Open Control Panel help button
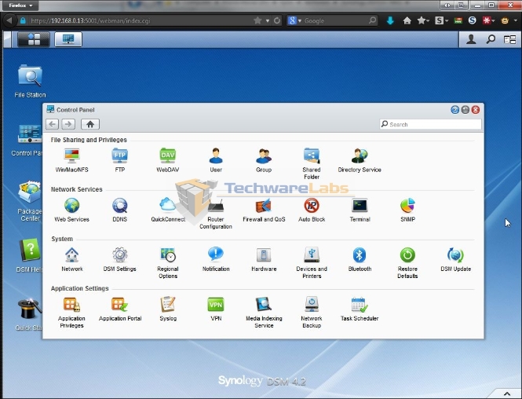The width and height of the screenshot is (522, 399). pyautogui.click(x=454, y=110)
